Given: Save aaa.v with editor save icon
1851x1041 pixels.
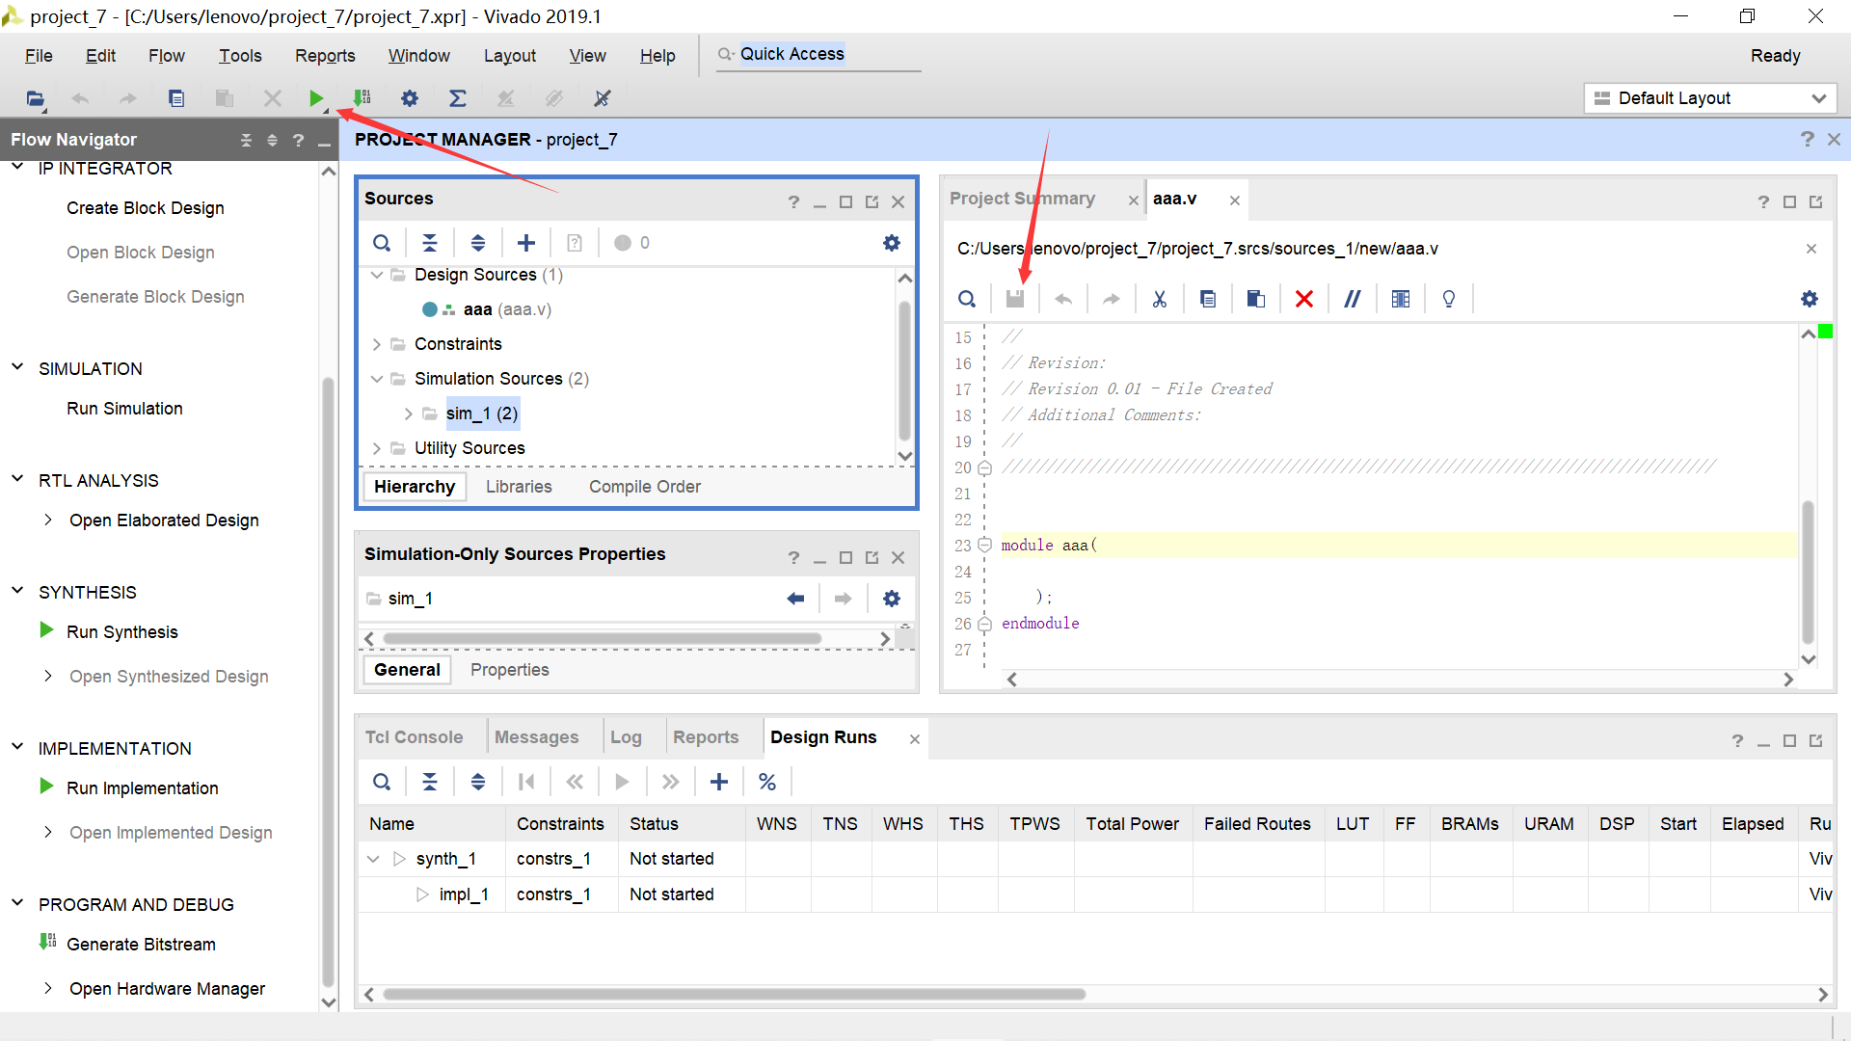Looking at the screenshot, I should coord(1015,299).
